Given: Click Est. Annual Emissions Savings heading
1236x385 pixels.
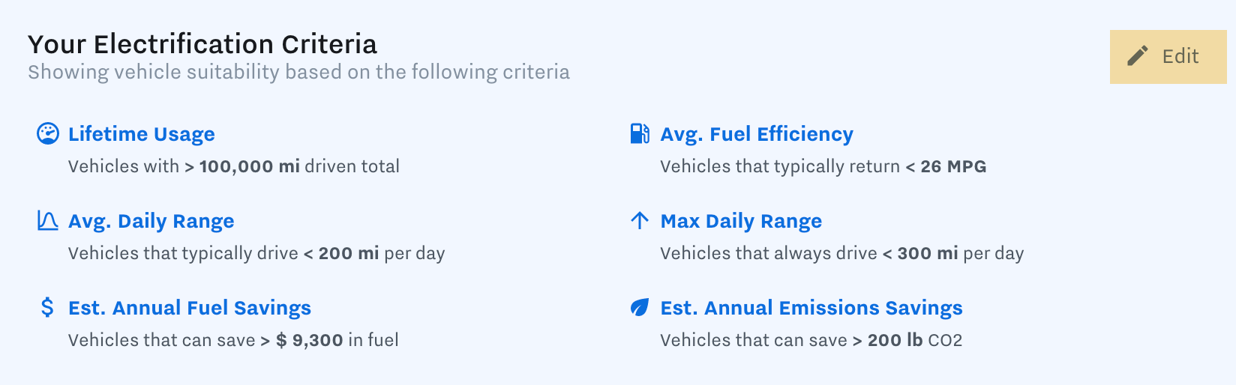Looking at the screenshot, I should 811,308.
